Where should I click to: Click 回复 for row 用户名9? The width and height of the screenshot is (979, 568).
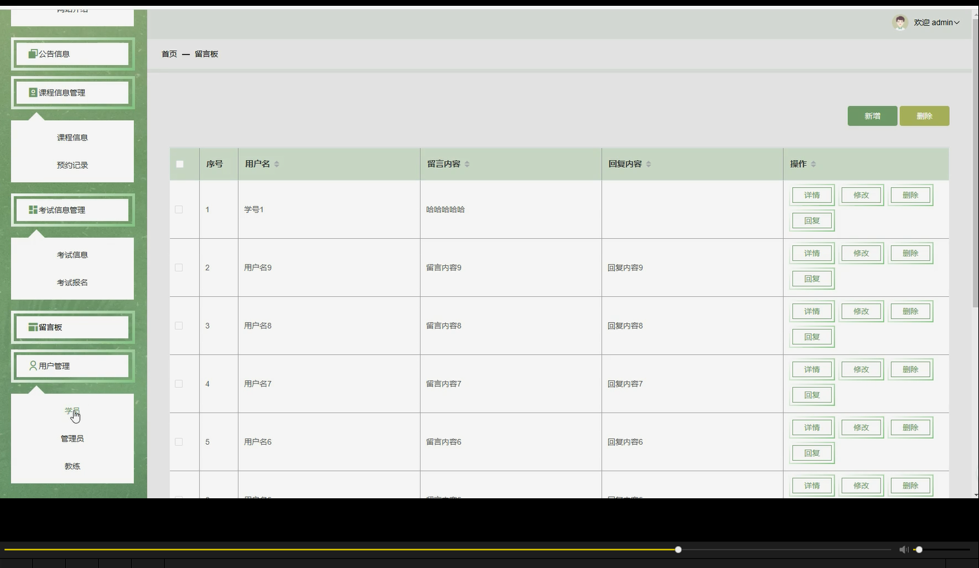(812, 279)
